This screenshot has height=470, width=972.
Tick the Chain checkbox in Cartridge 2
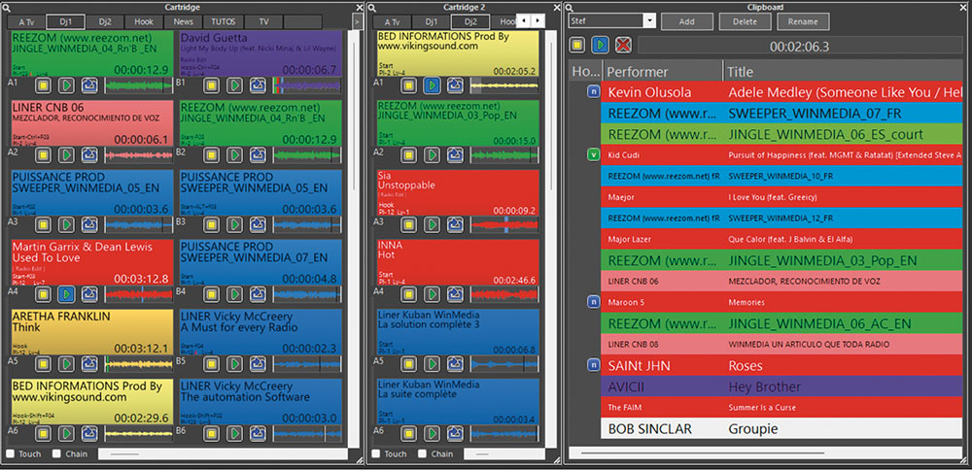(422, 453)
